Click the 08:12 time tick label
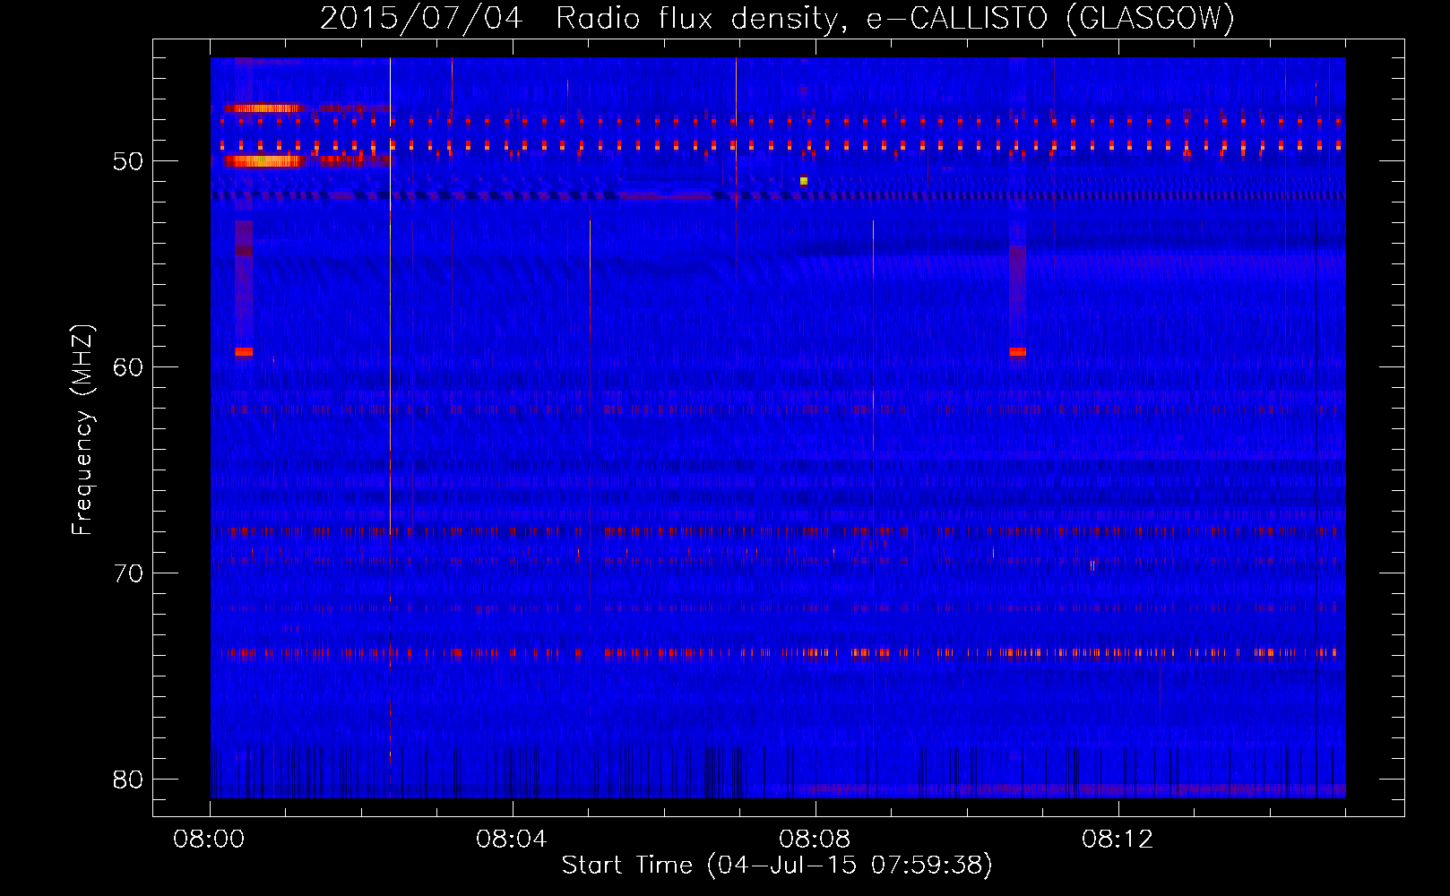Image resolution: width=1450 pixels, height=896 pixels. (x=1118, y=840)
